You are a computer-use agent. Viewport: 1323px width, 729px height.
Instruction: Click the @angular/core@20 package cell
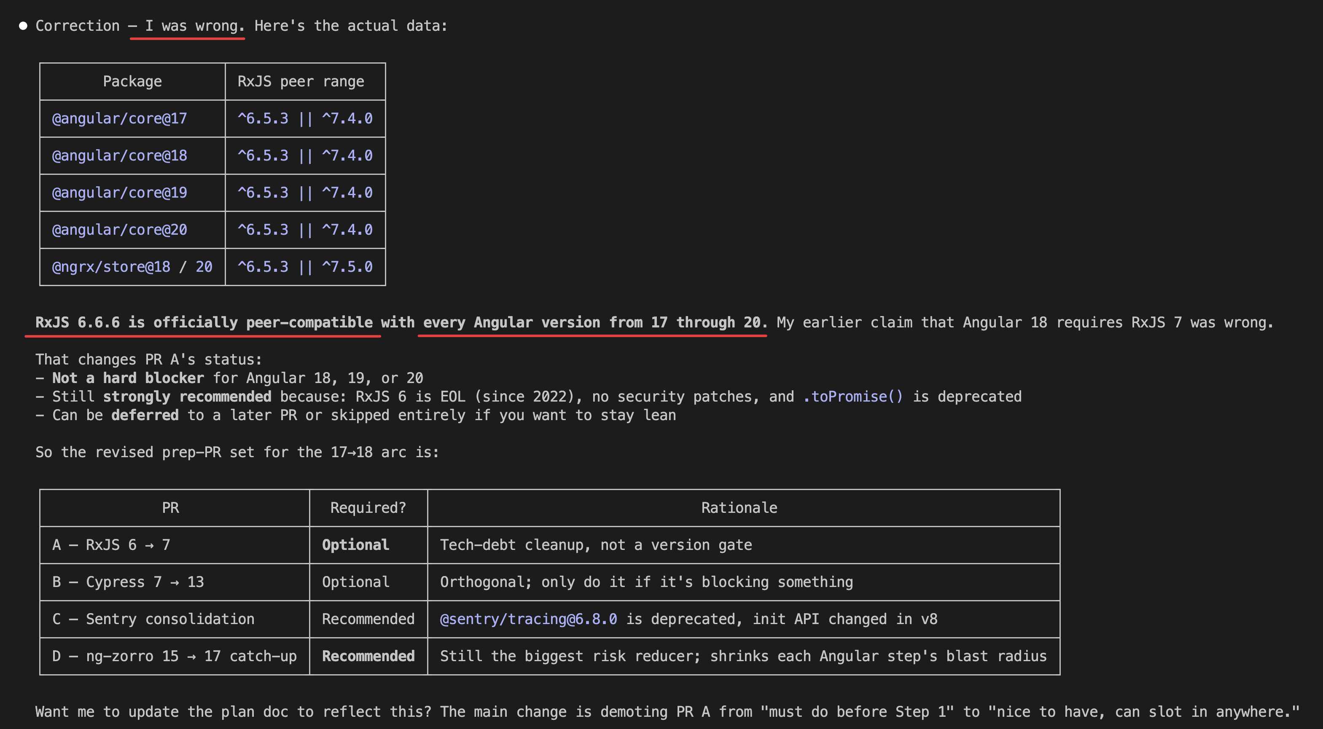click(119, 230)
